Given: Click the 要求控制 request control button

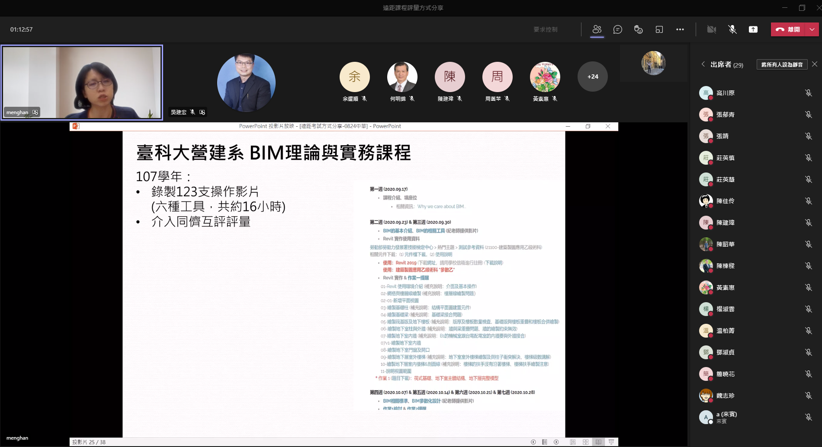Looking at the screenshot, I should (546, 29).
